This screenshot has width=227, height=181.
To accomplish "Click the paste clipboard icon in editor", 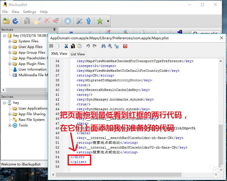I will point(79,46).
